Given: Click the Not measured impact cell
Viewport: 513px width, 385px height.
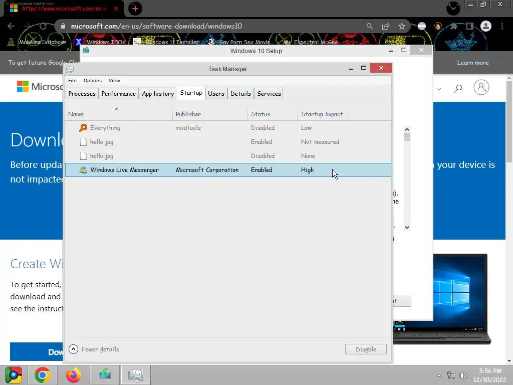Looking at the screenshot, I should [x=320, y=142].
